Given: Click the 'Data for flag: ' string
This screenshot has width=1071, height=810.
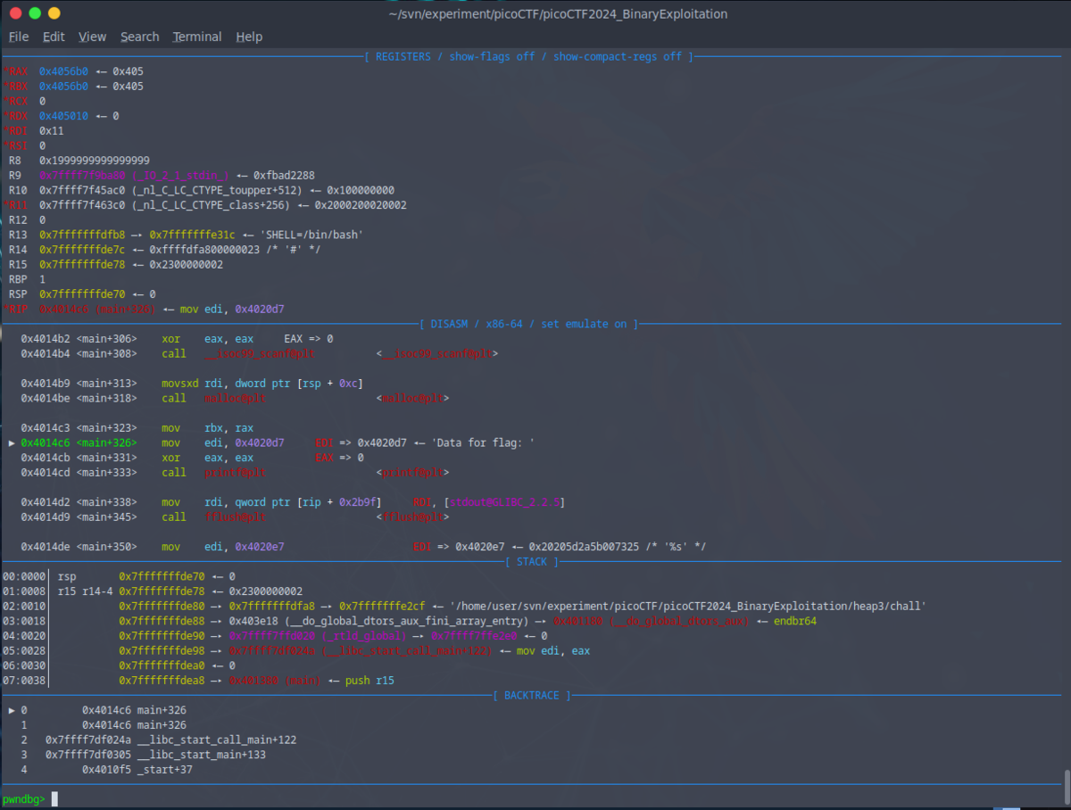Looking at the screenshot, I should click(x=483, y=442).
